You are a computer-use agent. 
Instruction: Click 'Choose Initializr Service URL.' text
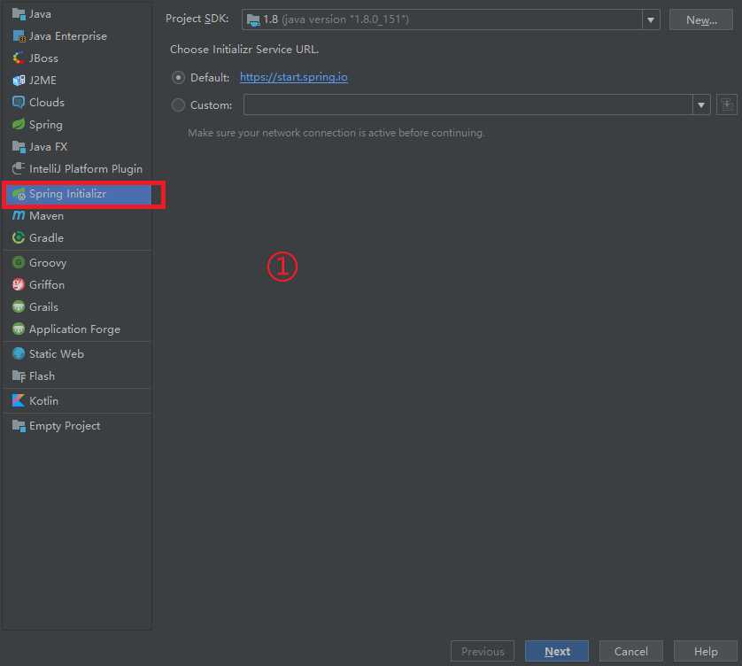[244, 50]
